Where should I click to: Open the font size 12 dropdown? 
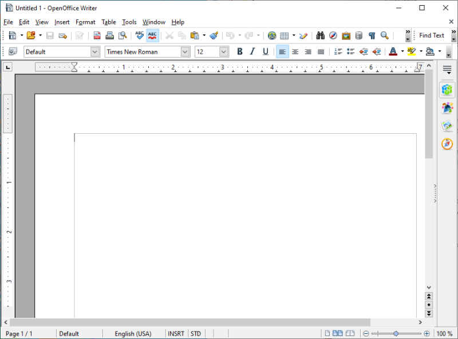[x=224, y=51]
